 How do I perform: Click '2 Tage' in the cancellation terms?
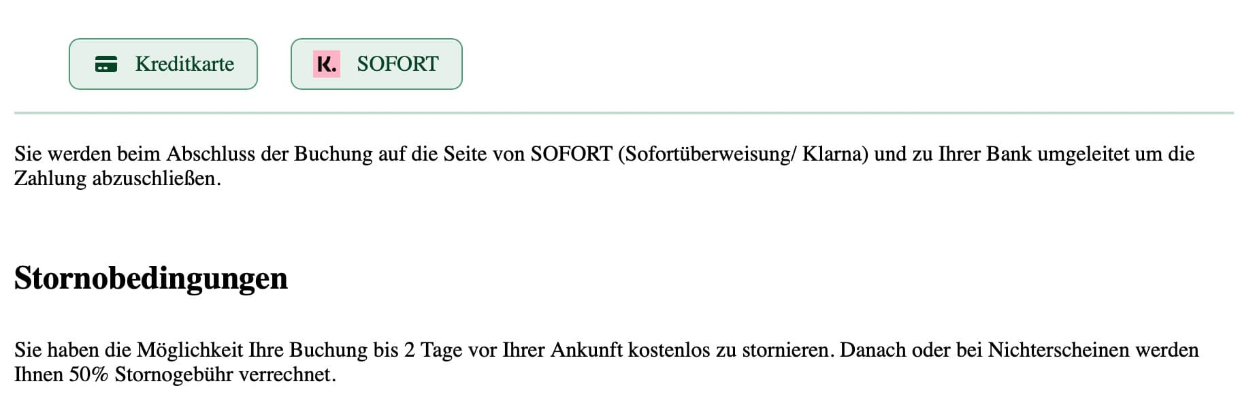pyautogui.click(x=436, y=350)
